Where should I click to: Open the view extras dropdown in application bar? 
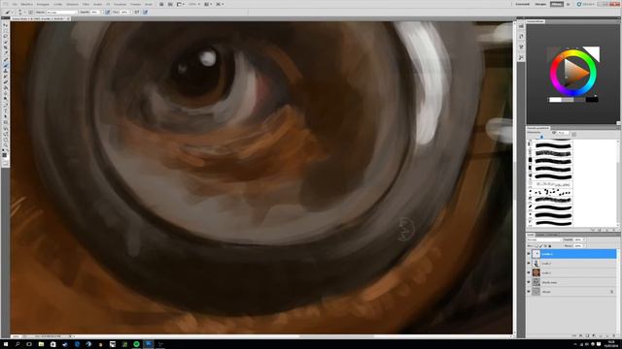pos(181,4)
